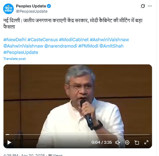
Task: Click the Grok explain icon
Action: [143, 6]
